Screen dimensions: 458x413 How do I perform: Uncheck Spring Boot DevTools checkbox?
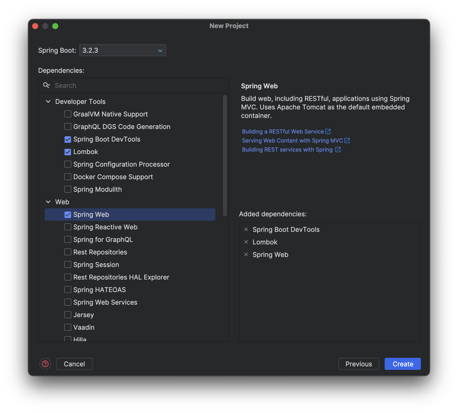(x=68, y=139)
